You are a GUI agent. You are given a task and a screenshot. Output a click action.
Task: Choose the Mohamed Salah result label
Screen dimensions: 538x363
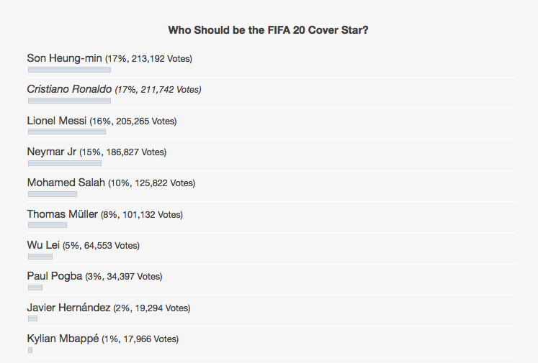click(111, 183)
